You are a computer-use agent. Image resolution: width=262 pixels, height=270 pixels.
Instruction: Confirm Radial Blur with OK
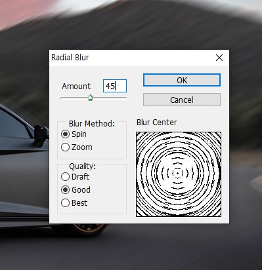(x=182, y=80)
